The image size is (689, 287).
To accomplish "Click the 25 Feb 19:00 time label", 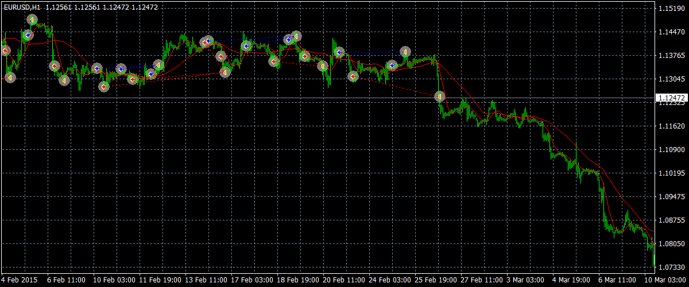I will tap(436, 280).
